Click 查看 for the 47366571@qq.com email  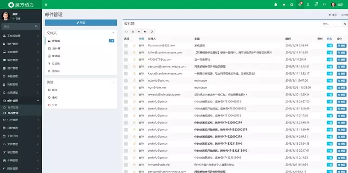(x=342, y=60)
